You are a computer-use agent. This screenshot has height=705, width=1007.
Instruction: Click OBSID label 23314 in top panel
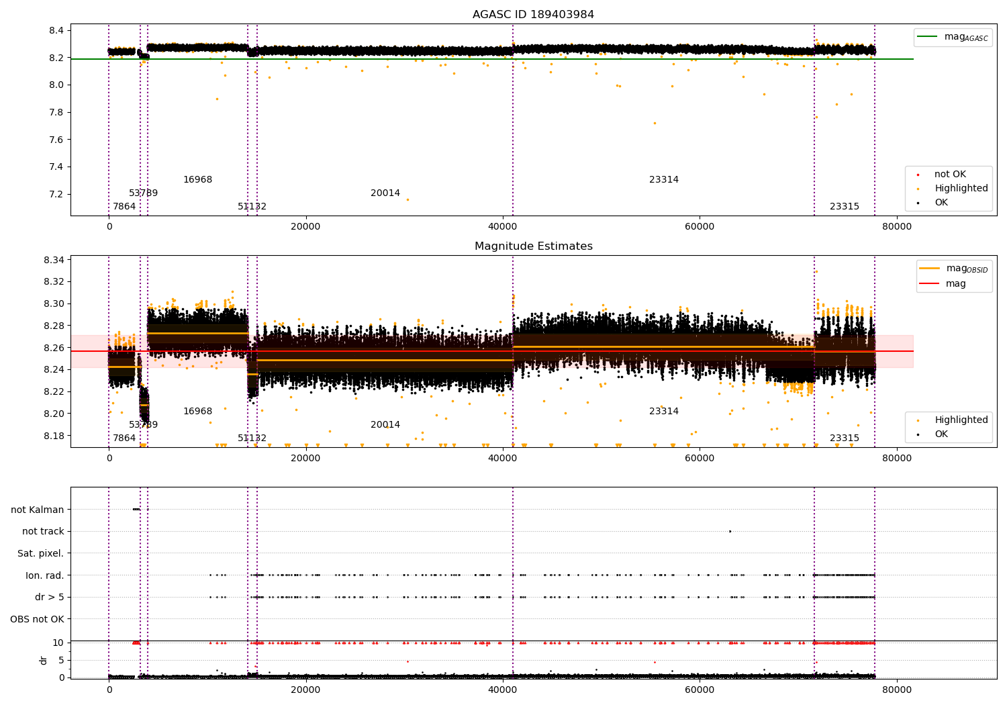point(664,180)
